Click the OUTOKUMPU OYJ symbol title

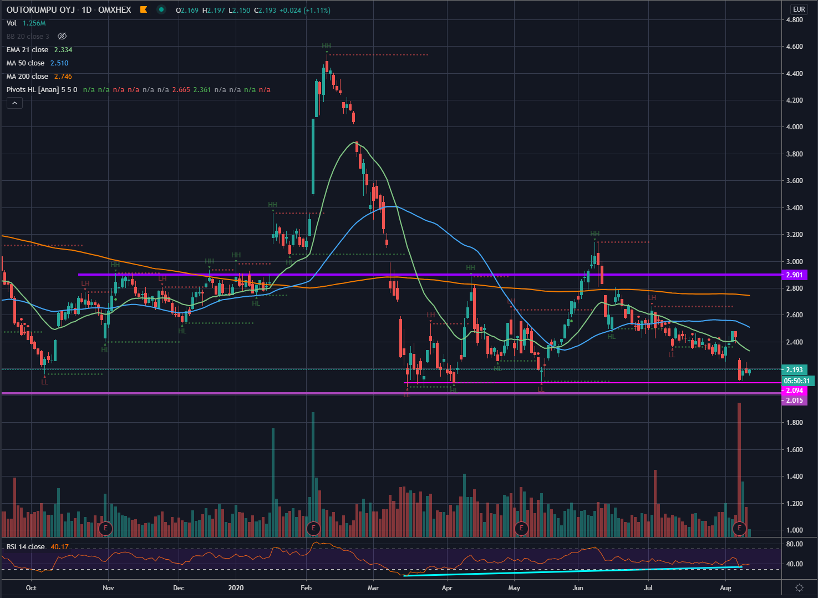point(40,10)
